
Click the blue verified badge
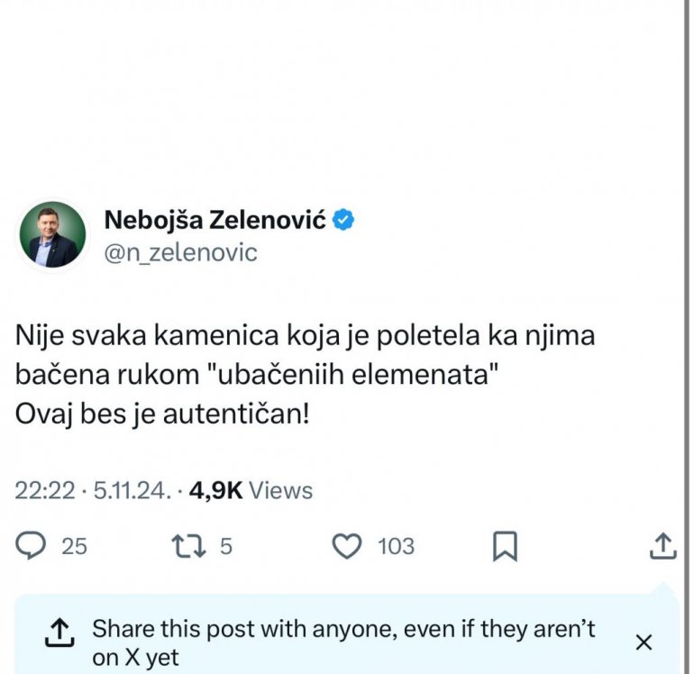(345, 219)
